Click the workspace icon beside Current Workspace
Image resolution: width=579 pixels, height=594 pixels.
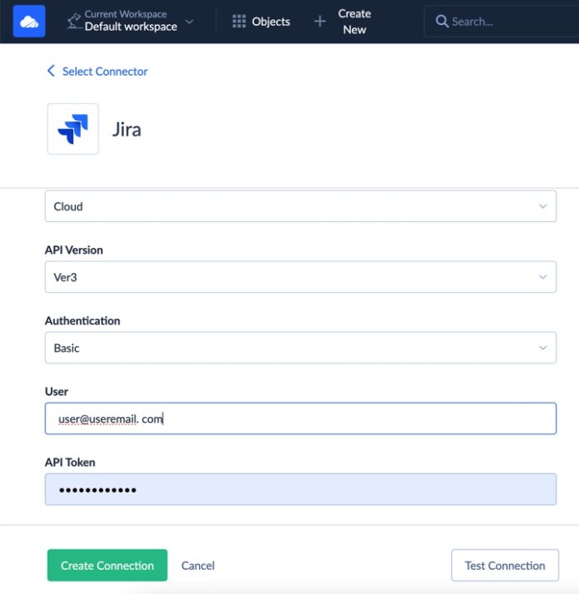[74, 20]
